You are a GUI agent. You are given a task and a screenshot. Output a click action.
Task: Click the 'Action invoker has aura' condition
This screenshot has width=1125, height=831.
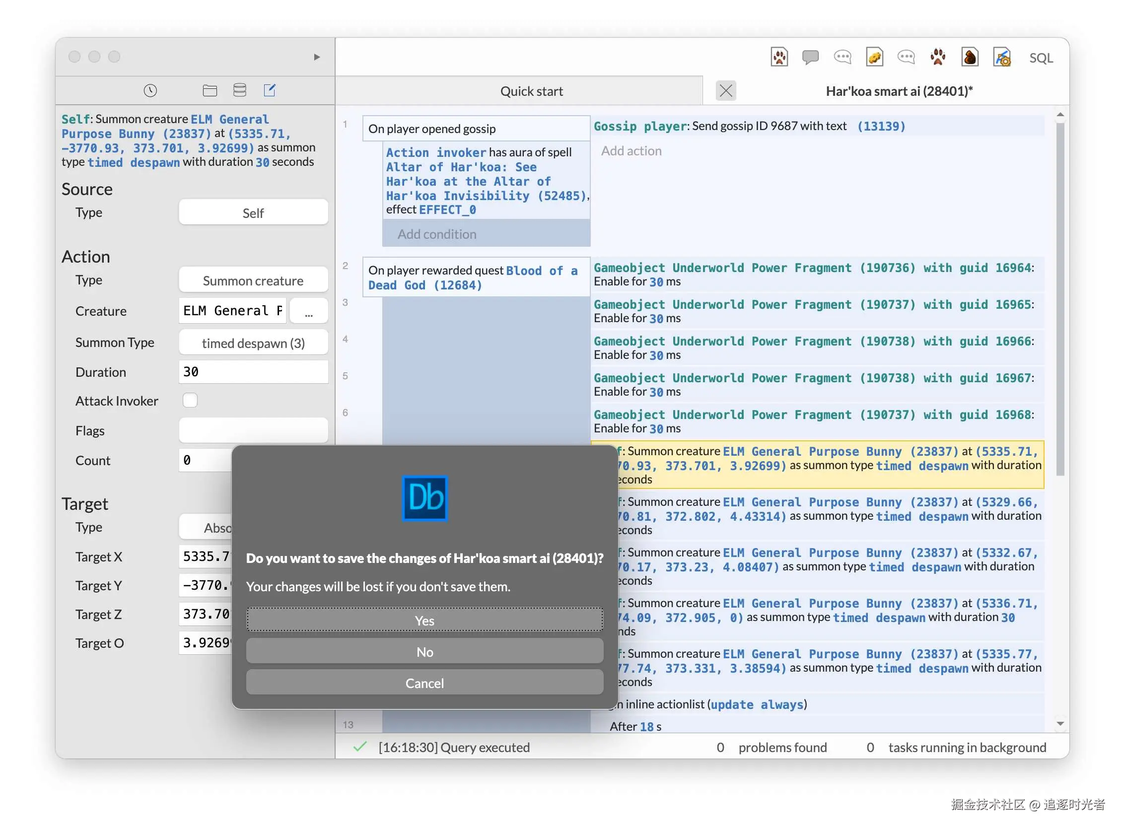tap(487, 182)
